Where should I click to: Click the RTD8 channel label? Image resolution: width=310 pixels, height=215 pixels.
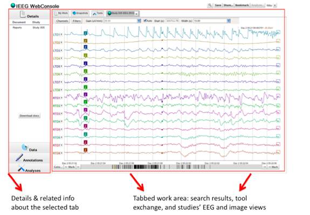[57, 153]
